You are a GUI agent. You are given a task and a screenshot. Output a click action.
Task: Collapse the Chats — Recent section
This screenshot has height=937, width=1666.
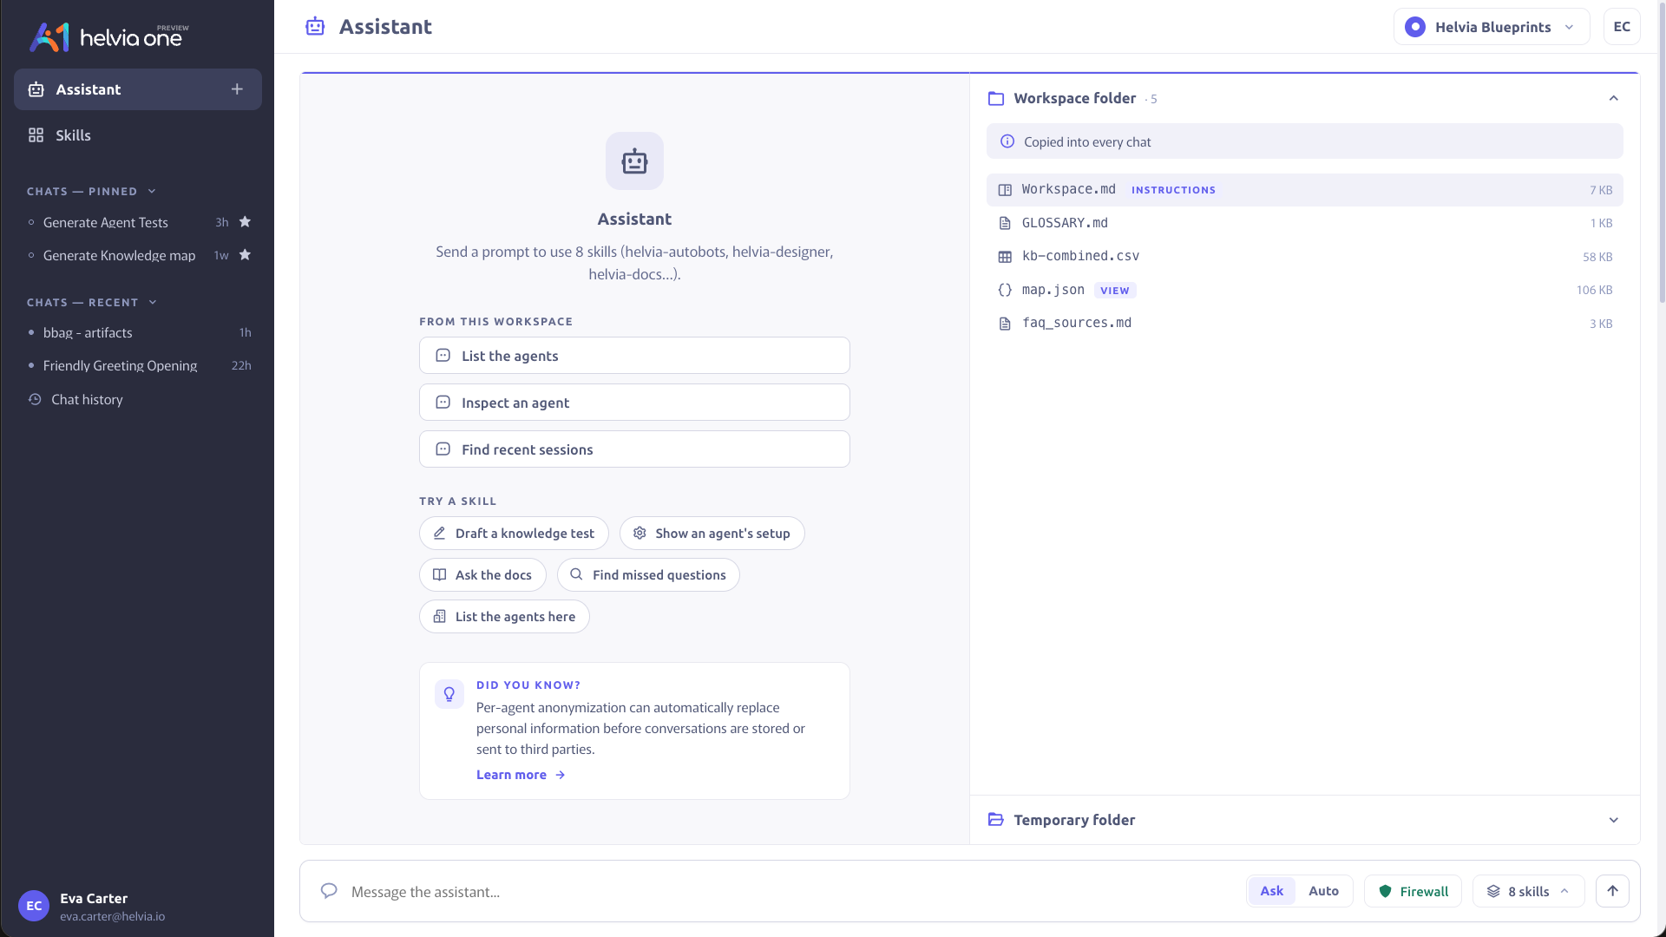(x=153, y=302)
